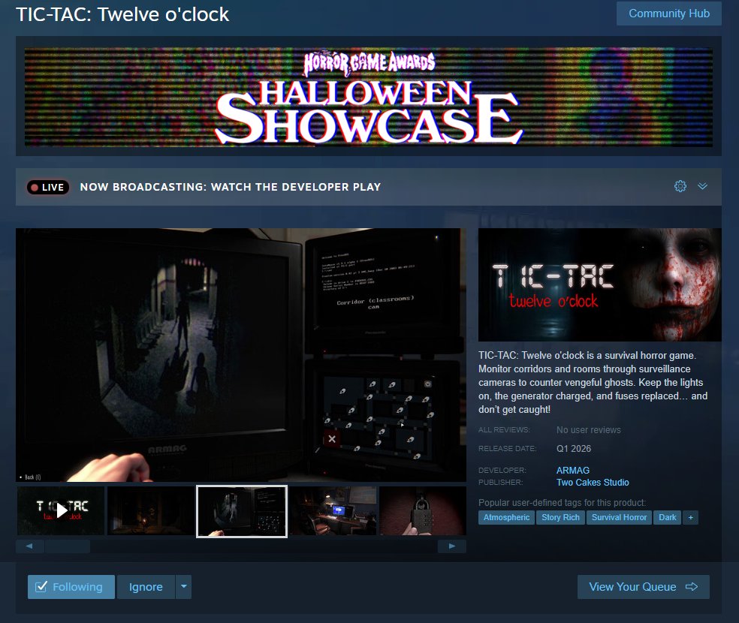Click View Your Queue

tap(644, 587)
